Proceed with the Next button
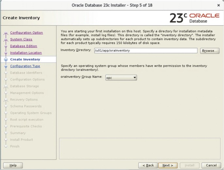 click(168, 165)
